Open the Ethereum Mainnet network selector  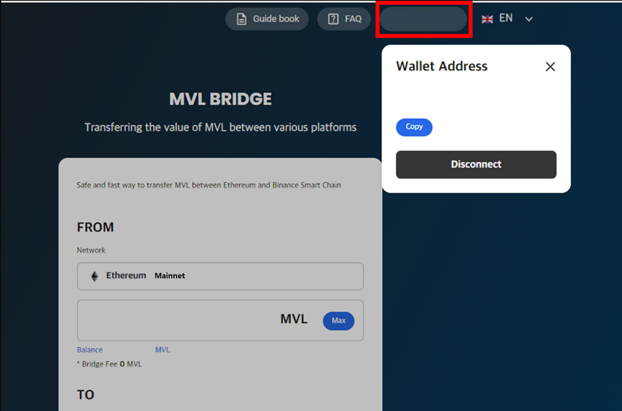coord(220,276)
